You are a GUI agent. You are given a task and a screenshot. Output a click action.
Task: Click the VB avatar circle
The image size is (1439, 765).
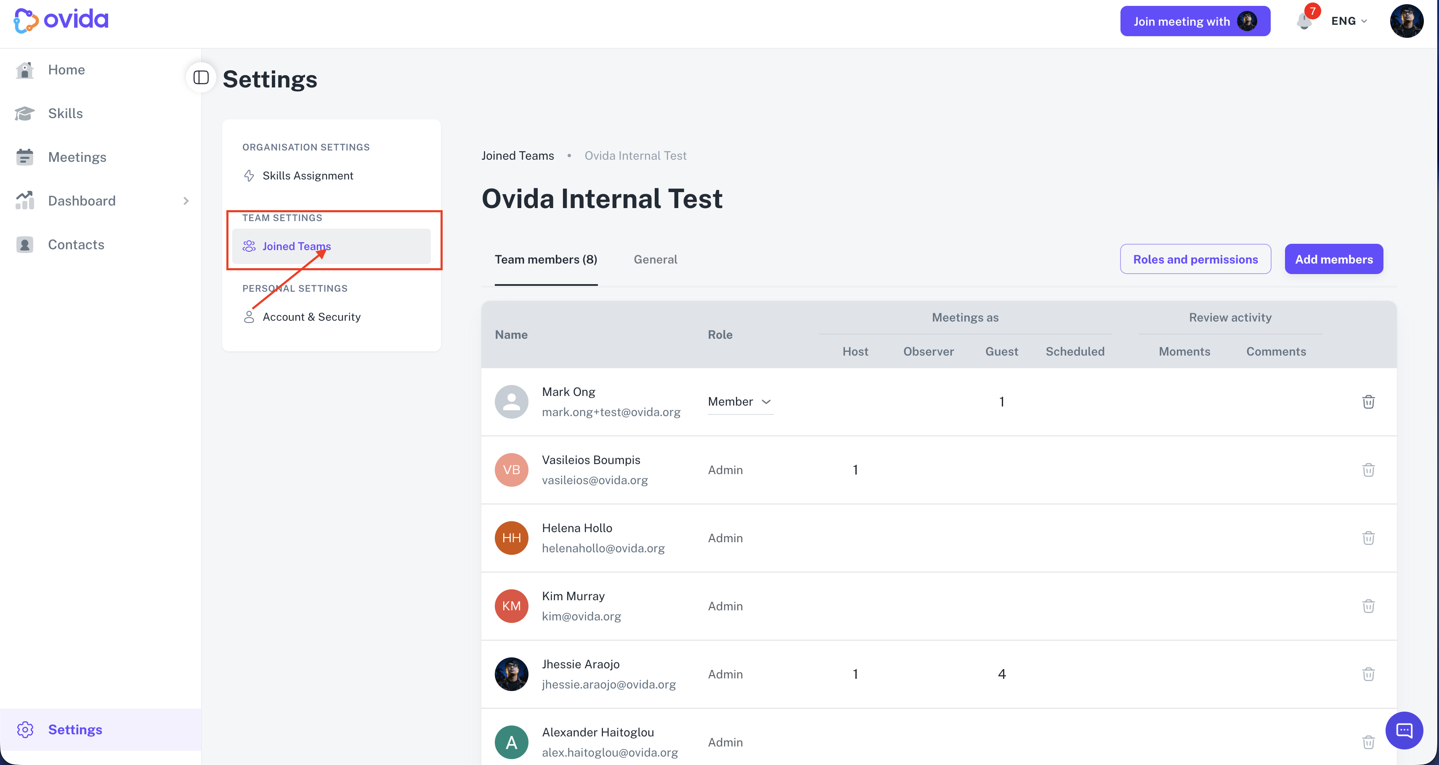(x=512, y=470)
